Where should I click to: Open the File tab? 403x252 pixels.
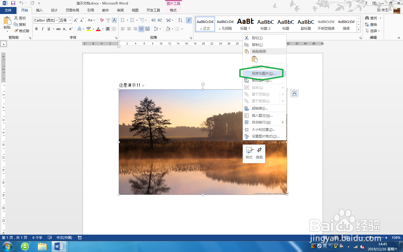point(8,10)
